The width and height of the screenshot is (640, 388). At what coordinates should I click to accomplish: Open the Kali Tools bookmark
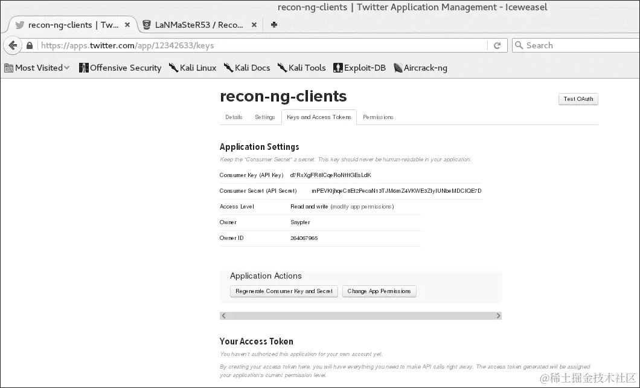click(302, 68)
